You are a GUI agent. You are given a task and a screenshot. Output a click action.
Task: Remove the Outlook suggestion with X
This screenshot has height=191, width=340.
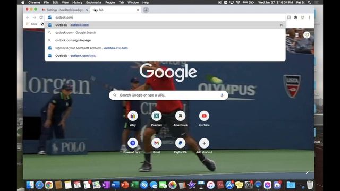(x=281, y=25)
